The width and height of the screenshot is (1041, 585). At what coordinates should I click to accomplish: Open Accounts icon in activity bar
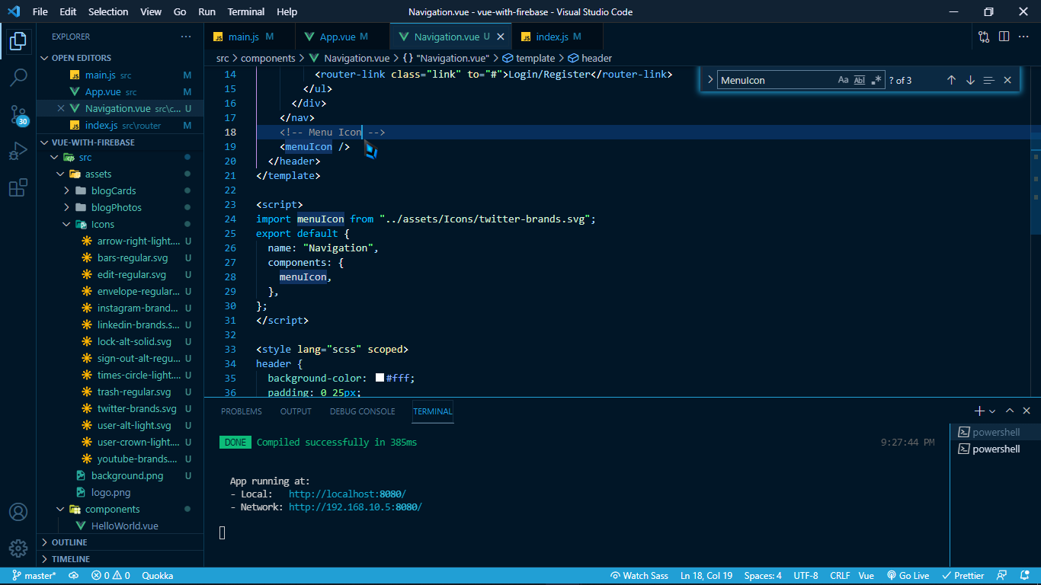18,512
